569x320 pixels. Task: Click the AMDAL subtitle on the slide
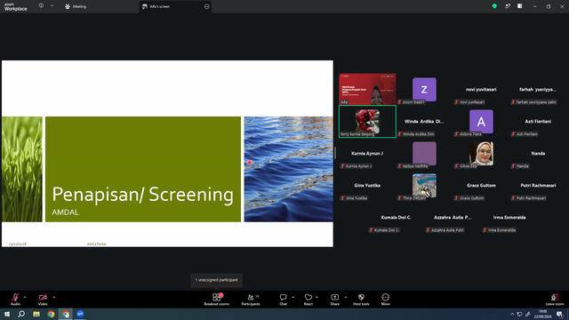pyautogui.click(x=65, y=212)
